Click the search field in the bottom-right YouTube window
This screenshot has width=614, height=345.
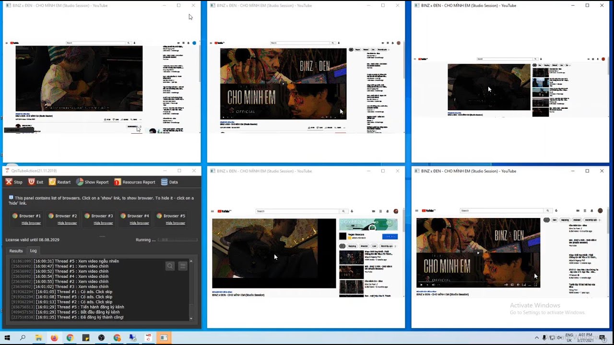tap(502, 210)
